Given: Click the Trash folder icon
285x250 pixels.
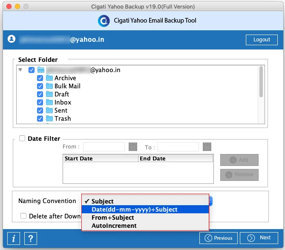Looking at the screenshot, I should (x=49, y=118).
